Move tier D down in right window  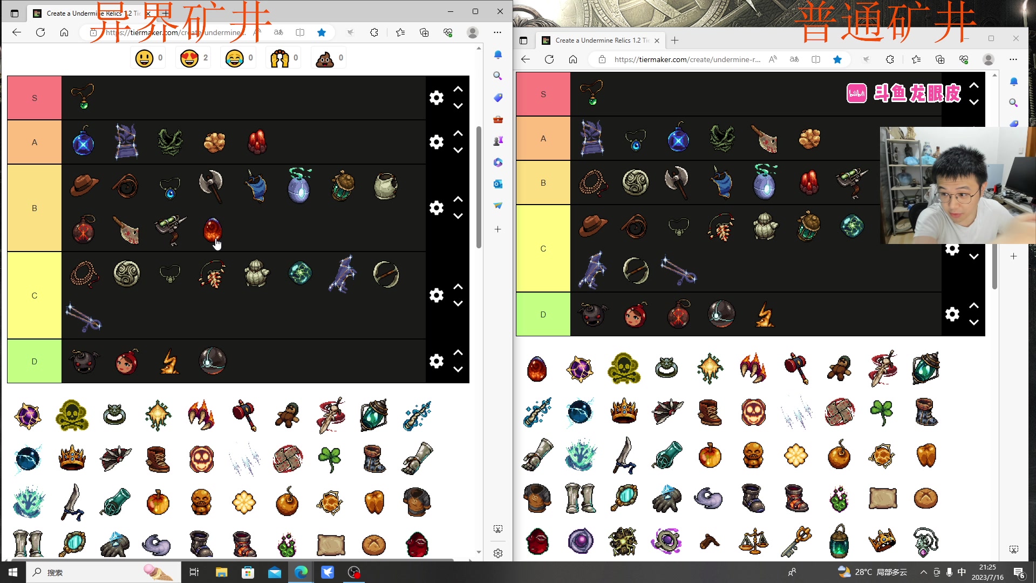(x=974, y=323)
